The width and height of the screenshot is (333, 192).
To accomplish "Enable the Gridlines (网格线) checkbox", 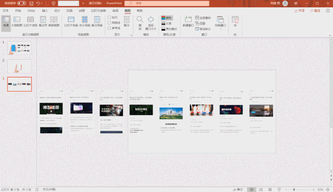I will pos(109,23).
